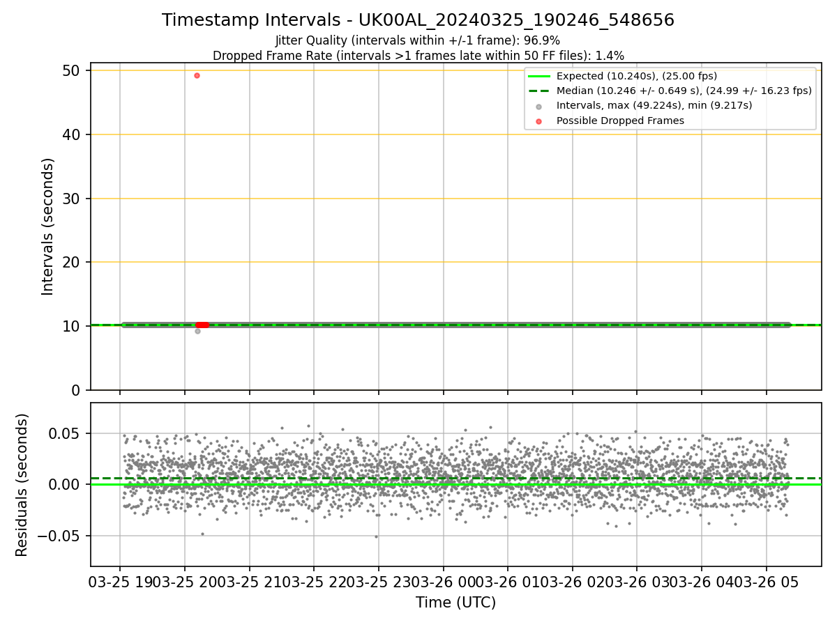Screen dimensions: 837x627
Task: Click the 'Residuals (seconds)' y-axis label
Action: pos(22,485)
